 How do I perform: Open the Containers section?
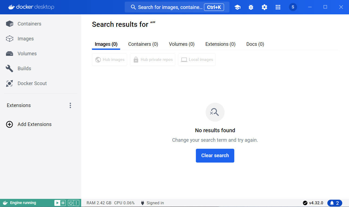pyautogui.click(x=41, y=24)
